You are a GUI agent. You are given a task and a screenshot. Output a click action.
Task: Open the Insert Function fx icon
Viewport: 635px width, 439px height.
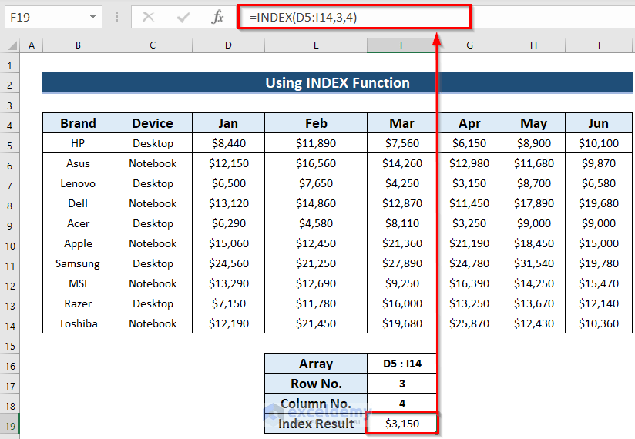click(217, 17)
